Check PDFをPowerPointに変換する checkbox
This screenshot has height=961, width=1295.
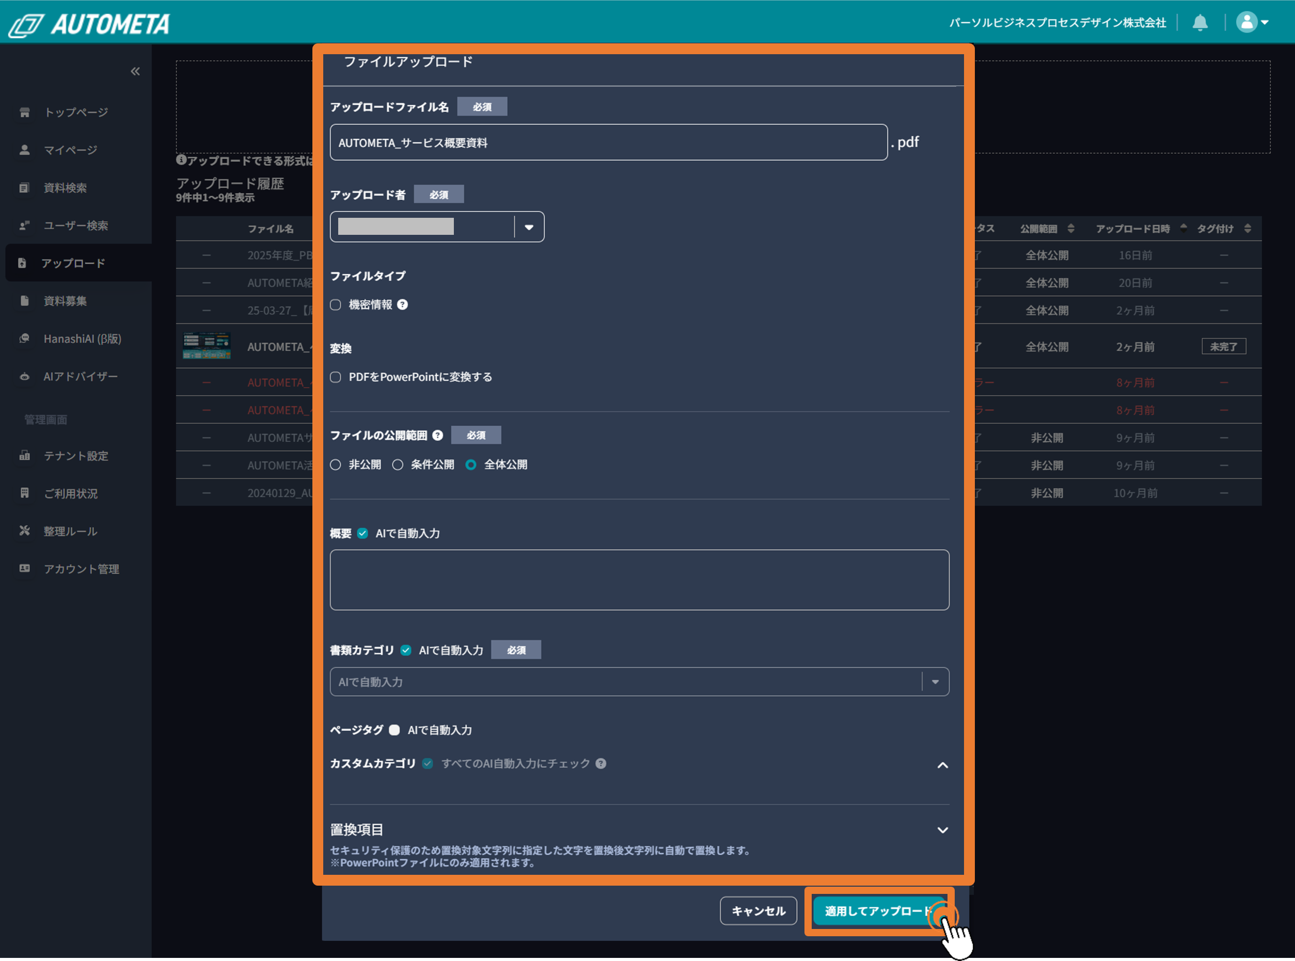pos(335,377)
